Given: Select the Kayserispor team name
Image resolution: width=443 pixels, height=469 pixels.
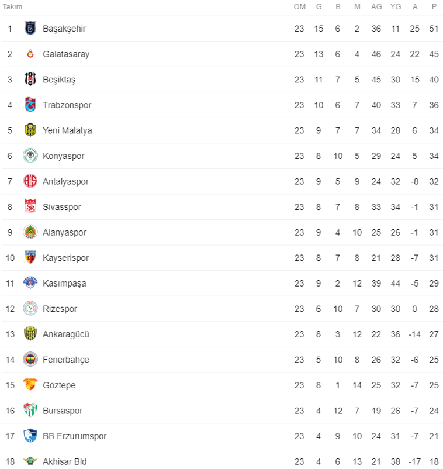Looking at the screenshot, I should pyautogui.click(x=65, y=258).
